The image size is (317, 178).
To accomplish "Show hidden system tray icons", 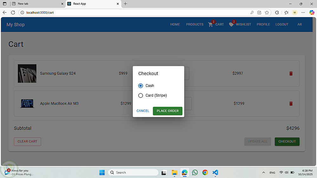I will (263, 173).
